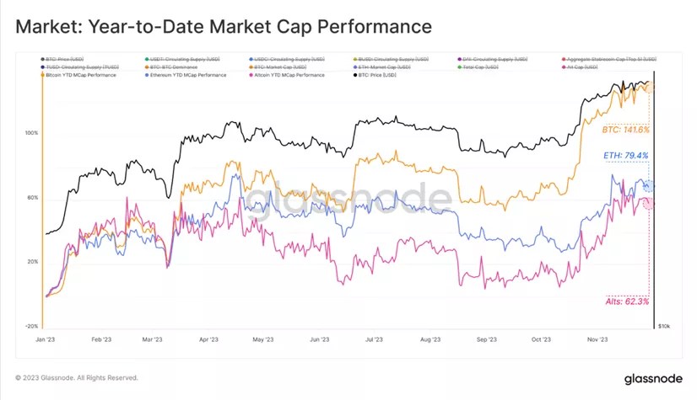Show the hidden Total Cap series

click(478, 67)
